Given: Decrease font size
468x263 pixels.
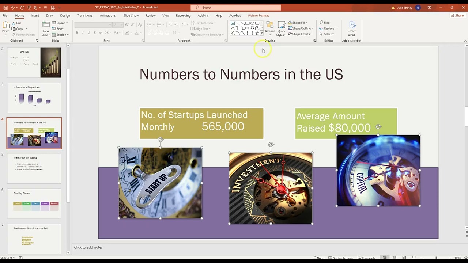Looking at the screenshot, I should coord(132,25).
